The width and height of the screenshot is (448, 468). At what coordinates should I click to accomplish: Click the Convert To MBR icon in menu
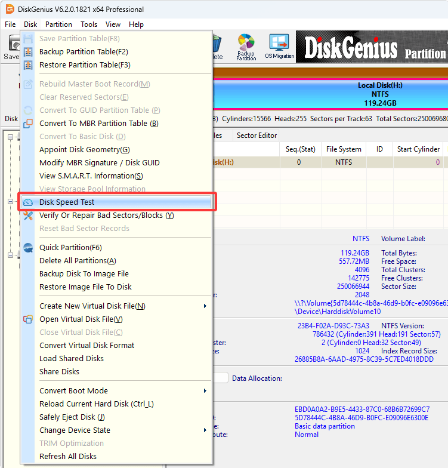point(28,123)
